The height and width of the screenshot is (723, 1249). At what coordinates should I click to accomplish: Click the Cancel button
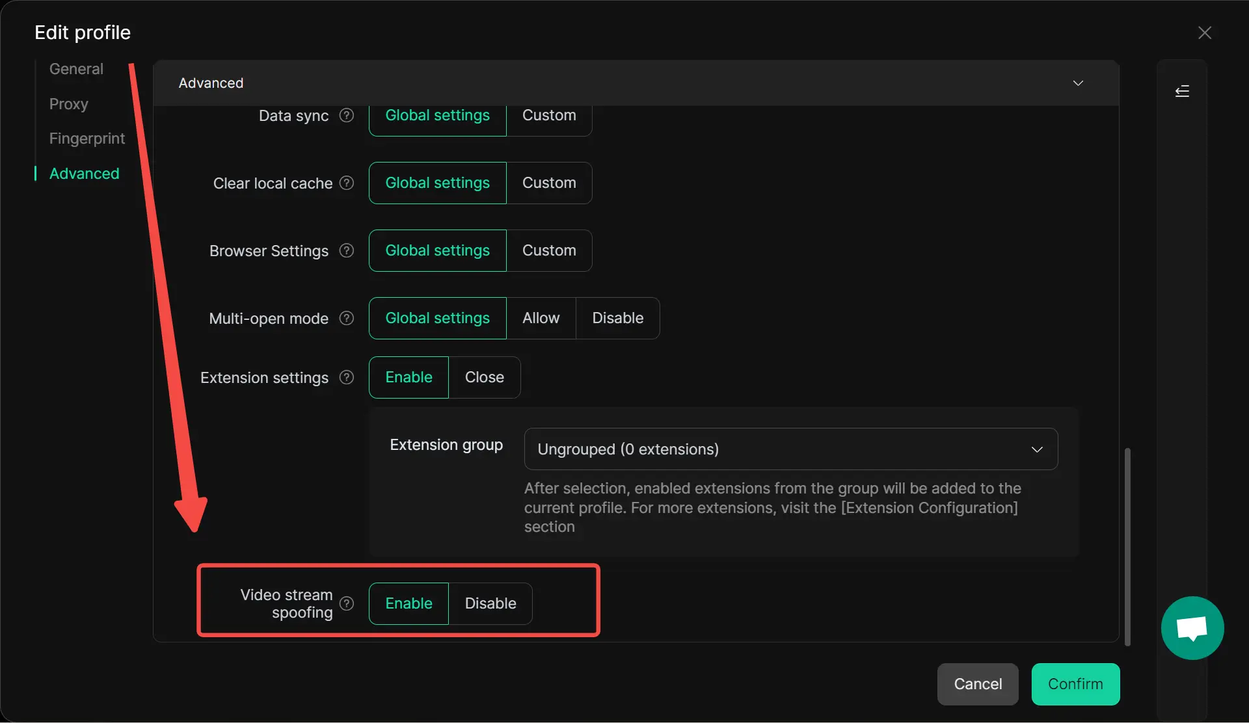pyautogui.click(x=977, y=684)
